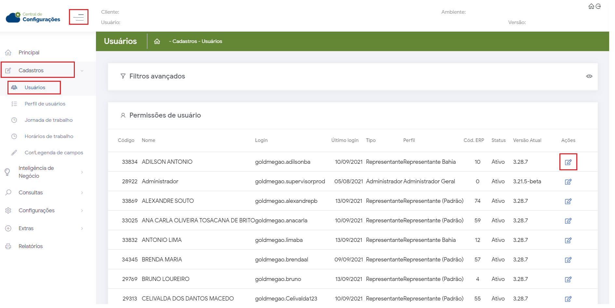Click top-right home icon
Screen dimensions: 615x308
click(591, 6)
